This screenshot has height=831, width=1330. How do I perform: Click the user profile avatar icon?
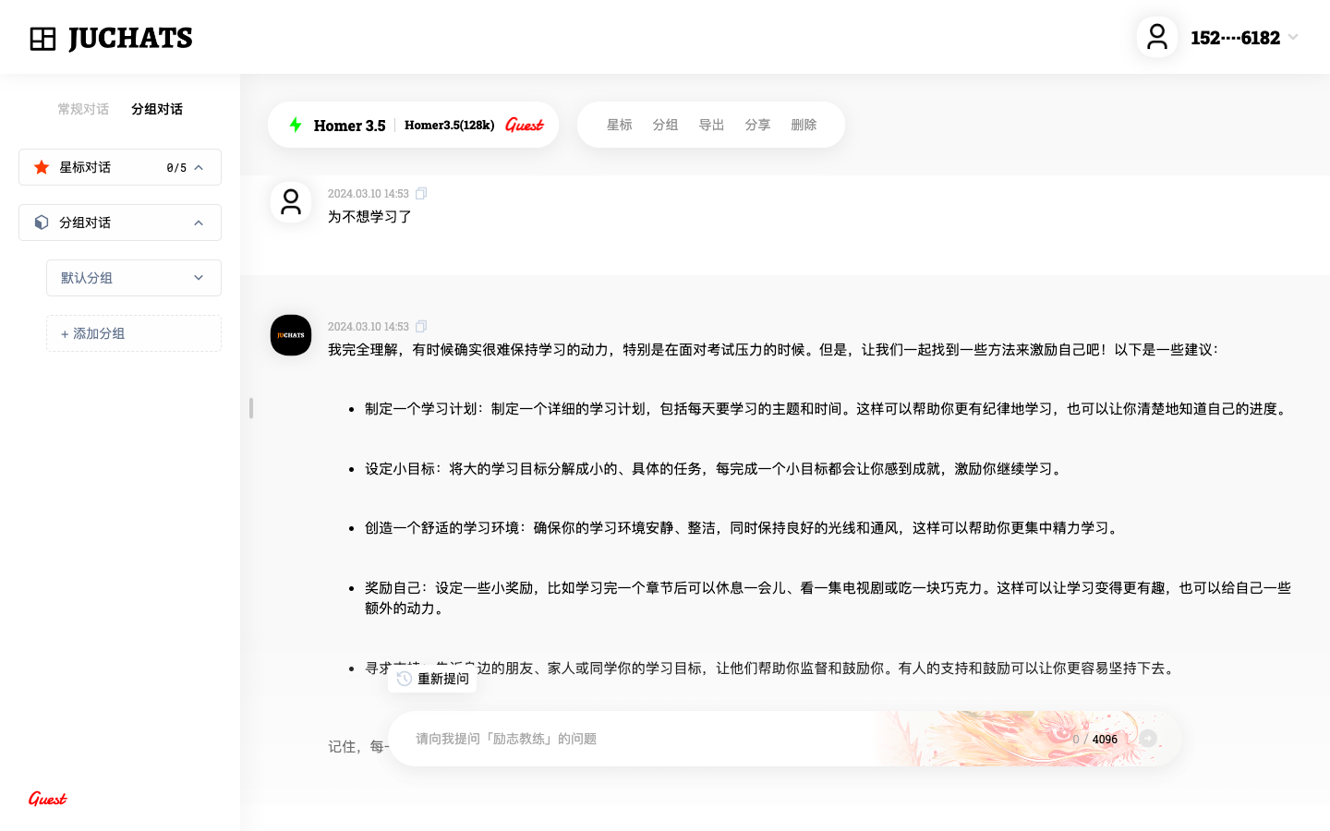point(1156,38)
